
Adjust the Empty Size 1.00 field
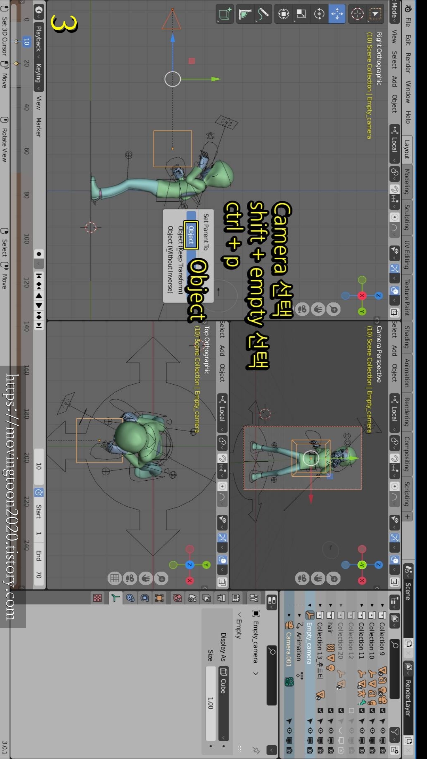point(211,703)
